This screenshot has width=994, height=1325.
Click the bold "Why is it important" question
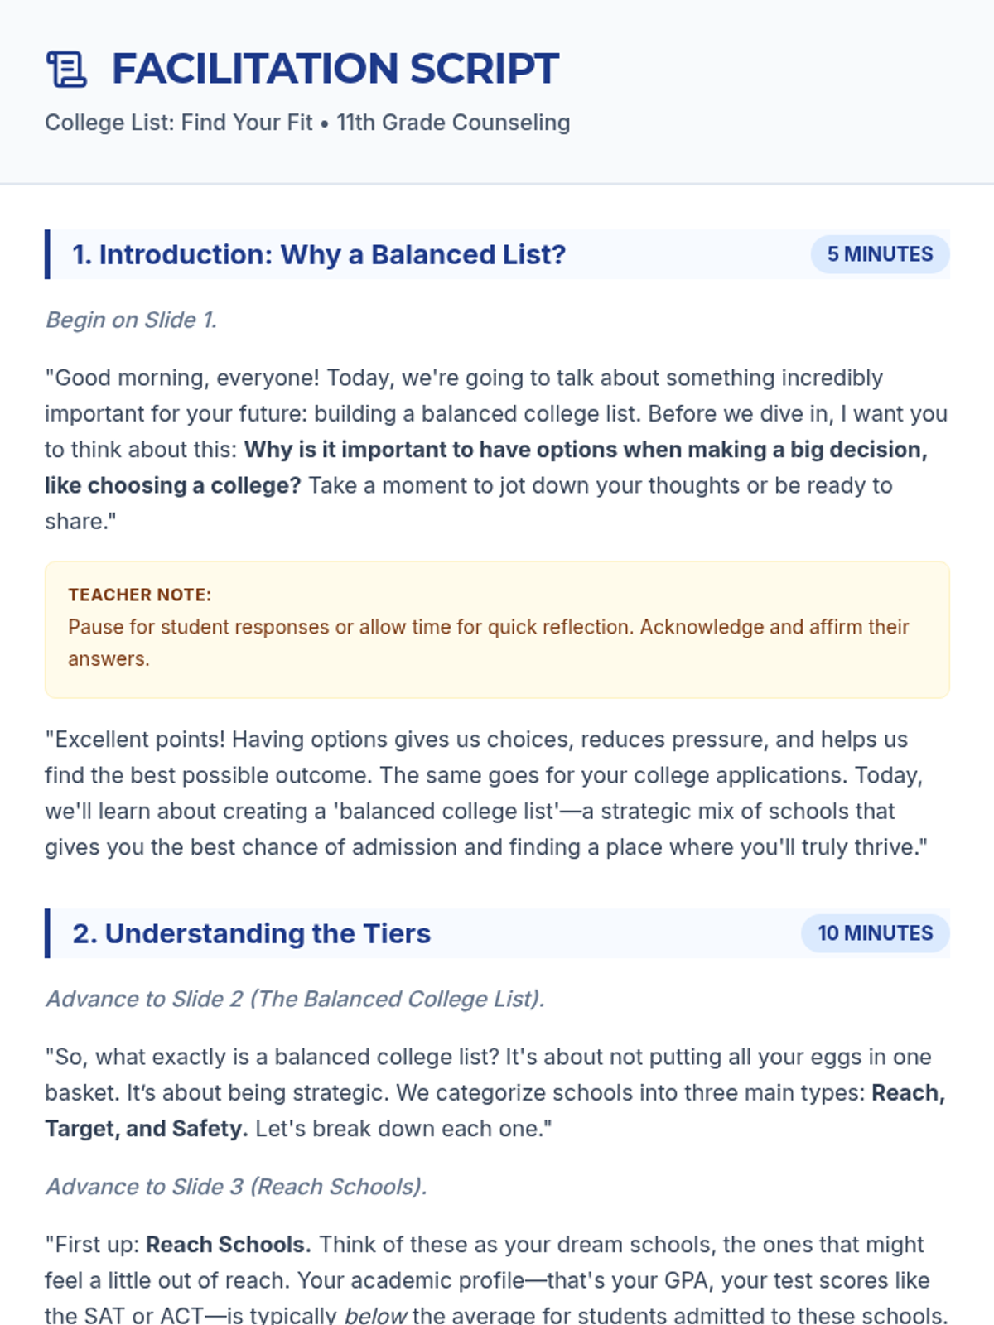[585, 450]
